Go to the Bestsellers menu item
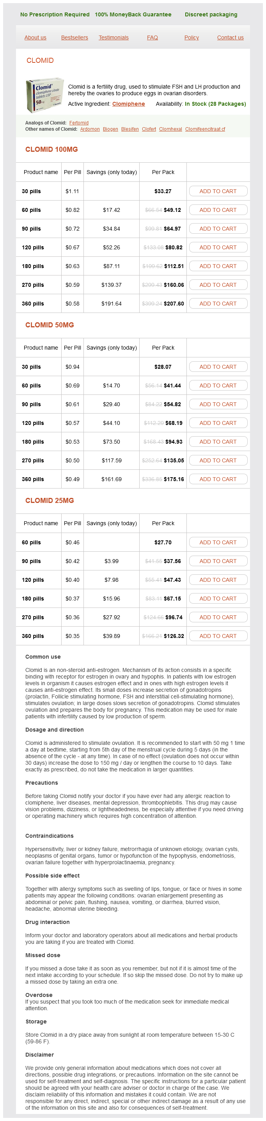Viewport: 266px width, 1121px height. (74, 38)
